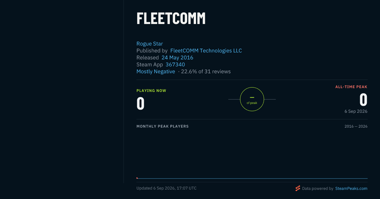Click the ALL-TIME PEAK label
The height and width of the screenshot is (199, 380).
(x=351, y=87)
